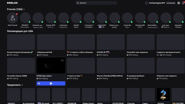
Task: Expand the Продолжить section chevron
Action: tap(22, 85)
